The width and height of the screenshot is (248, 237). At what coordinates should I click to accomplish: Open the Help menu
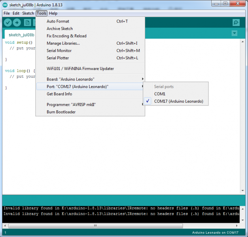pos(53,13)
